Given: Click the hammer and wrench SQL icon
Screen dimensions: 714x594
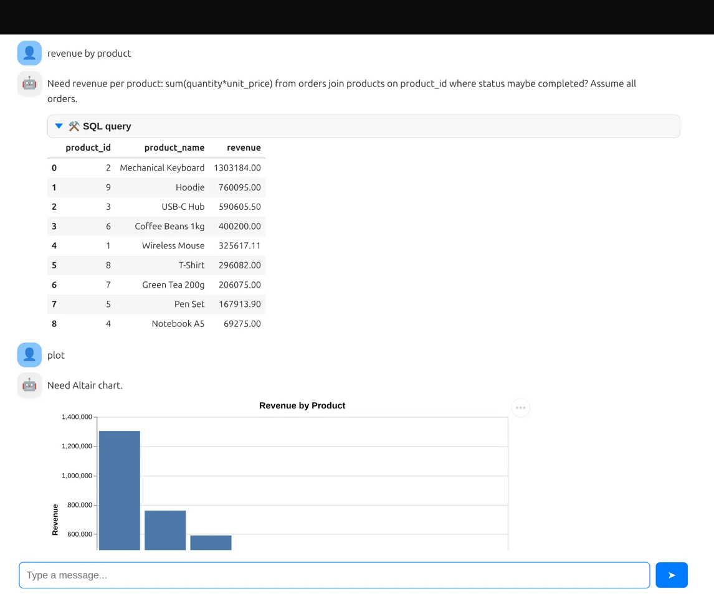Looking at the screenshot, I should [x=74, y=126].
